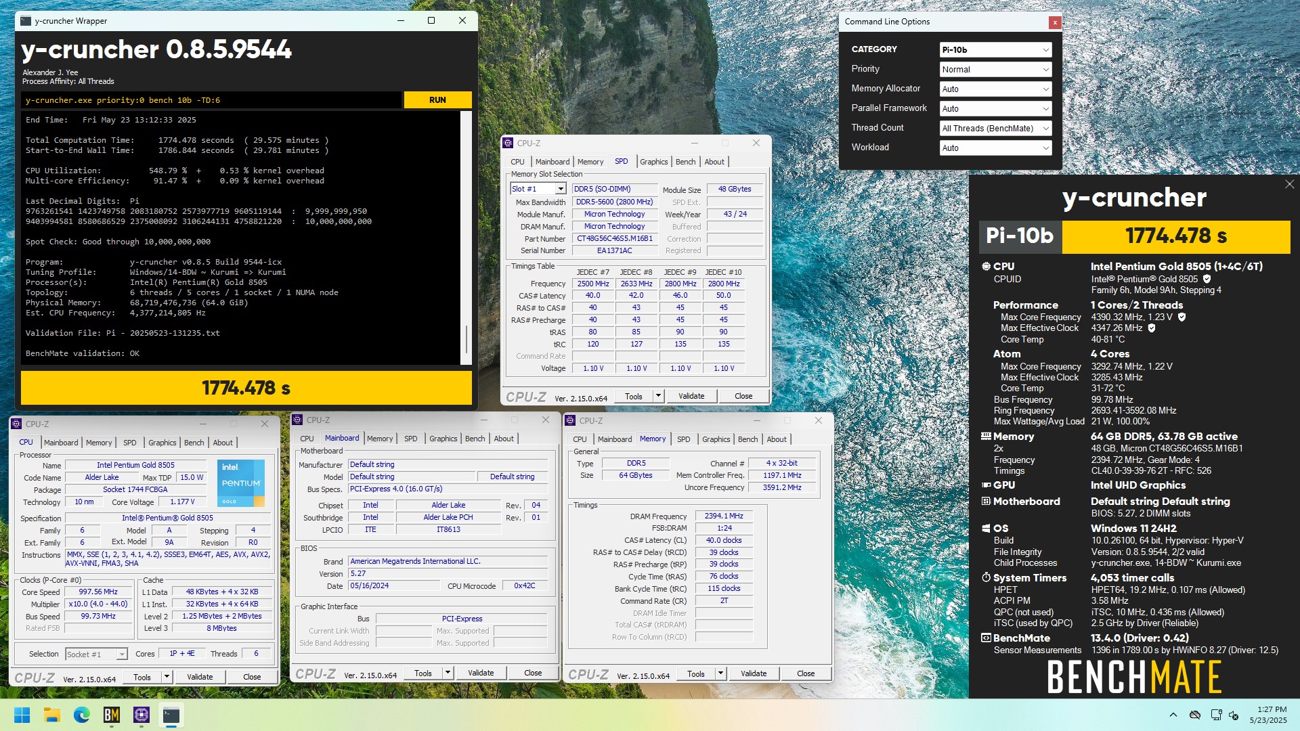Open the CPU-Z taskbar icon
Image resolution: width=1300 pixels, height=731 pixels.
142,715
